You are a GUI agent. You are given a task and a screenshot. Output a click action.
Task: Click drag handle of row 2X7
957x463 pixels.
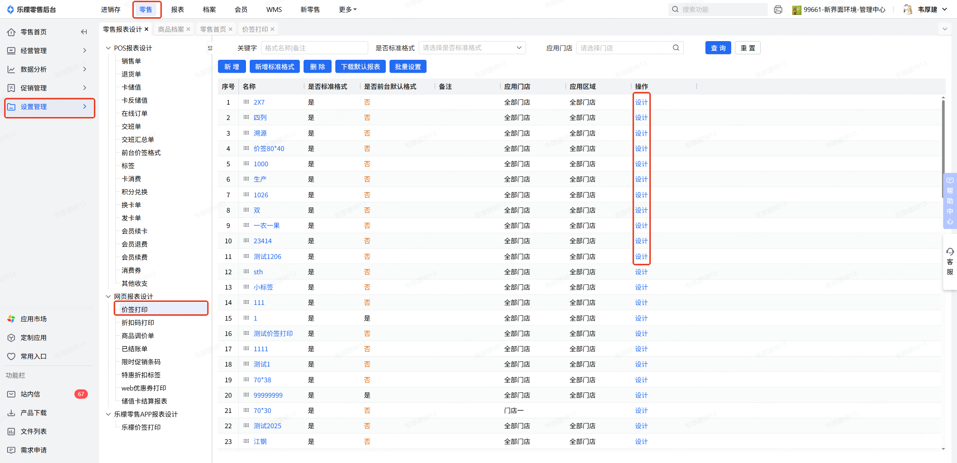click(246, 102)
